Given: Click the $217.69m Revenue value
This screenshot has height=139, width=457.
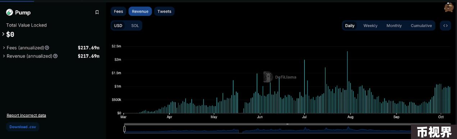Looking at the screenshot, I should pyautogui.click(x=88, y=56).
